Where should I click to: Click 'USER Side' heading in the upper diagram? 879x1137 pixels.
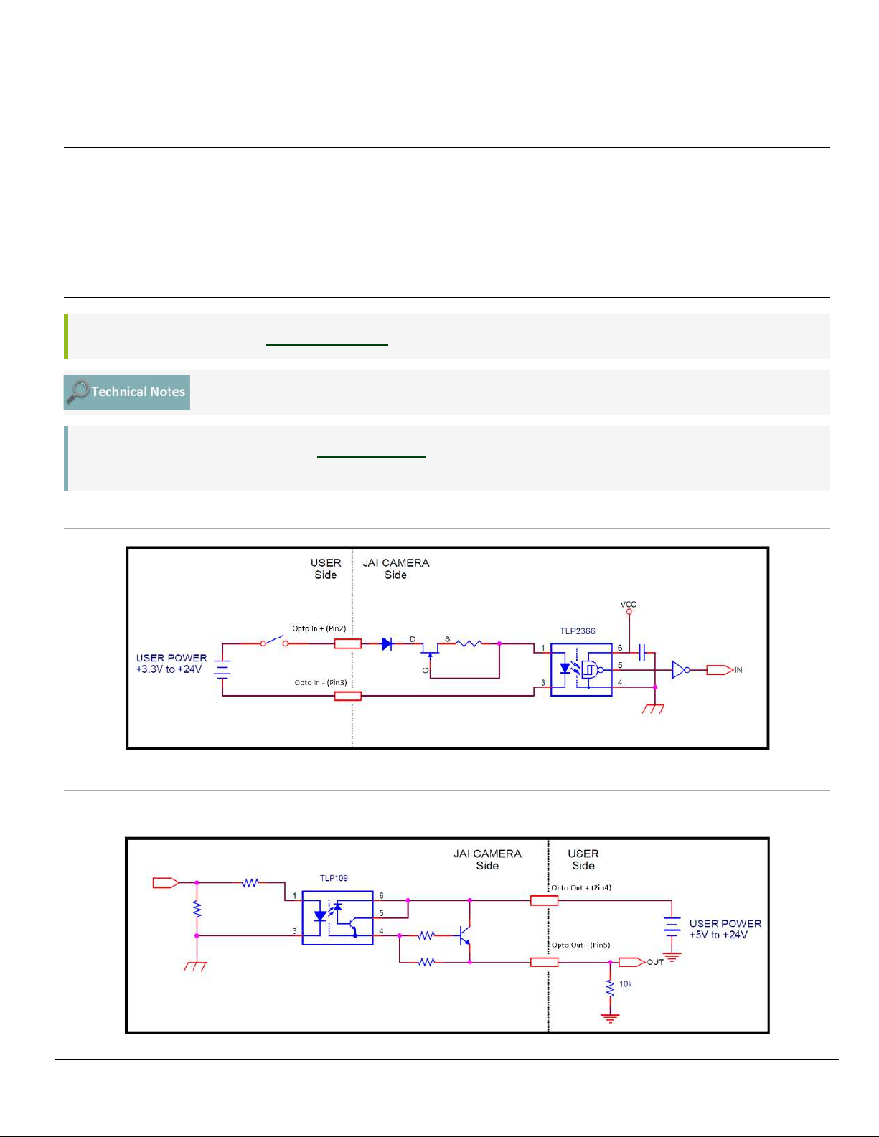click(x=326, y=569)
